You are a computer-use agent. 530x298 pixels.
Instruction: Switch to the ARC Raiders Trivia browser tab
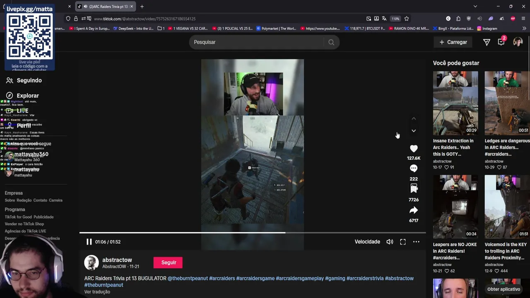[x=106, y=7]
